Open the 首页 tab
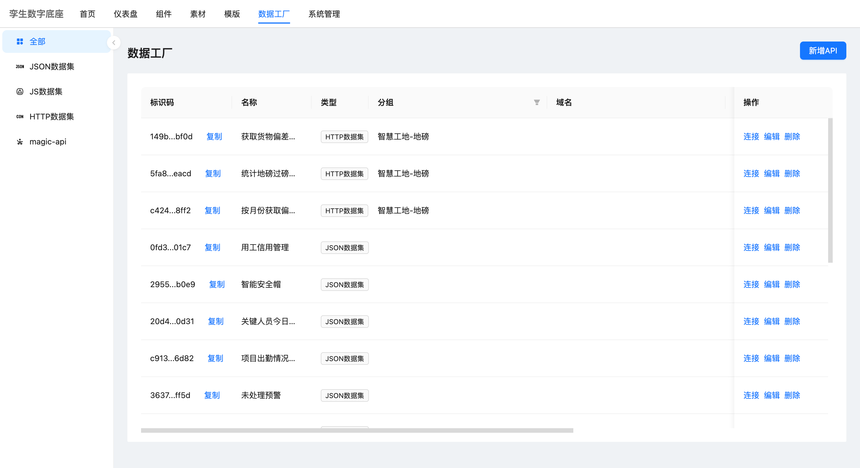This screenshot has width=860, height=468. coord(88,14)
